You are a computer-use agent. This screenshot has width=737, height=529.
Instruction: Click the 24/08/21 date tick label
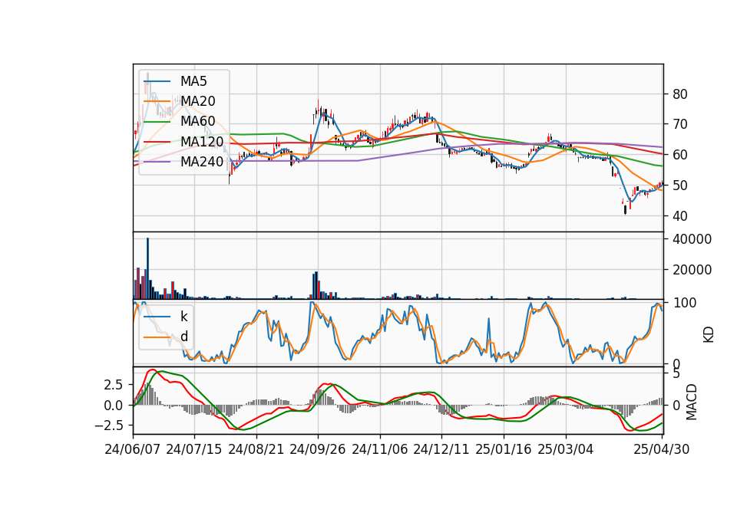pos(256,450)
